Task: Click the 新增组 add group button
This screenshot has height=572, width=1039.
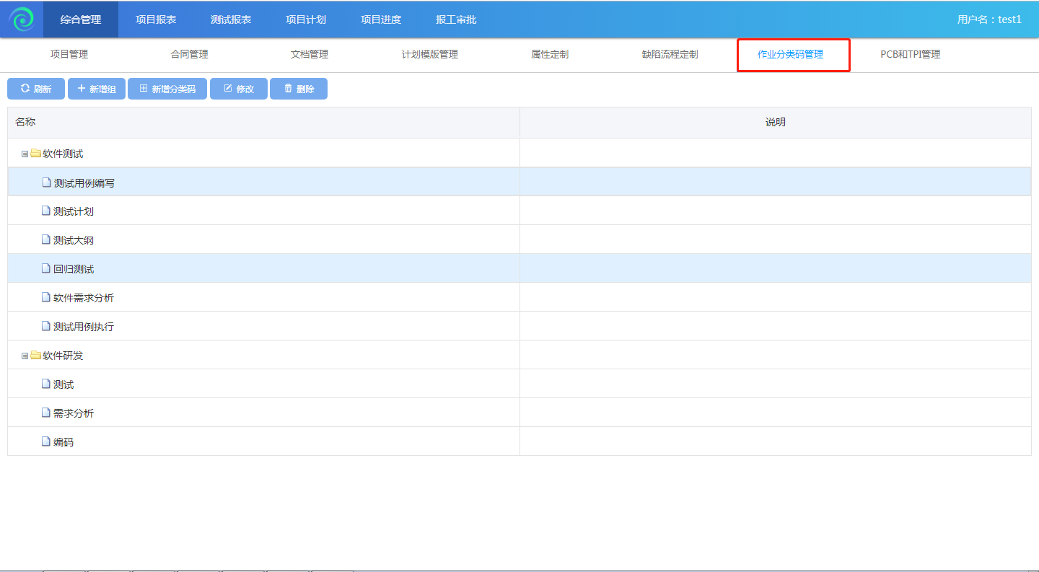Action: tap(97, 89)
